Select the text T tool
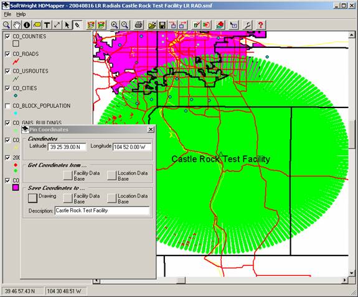This screenshot has height=297, width=358. [x=47, y=25]
